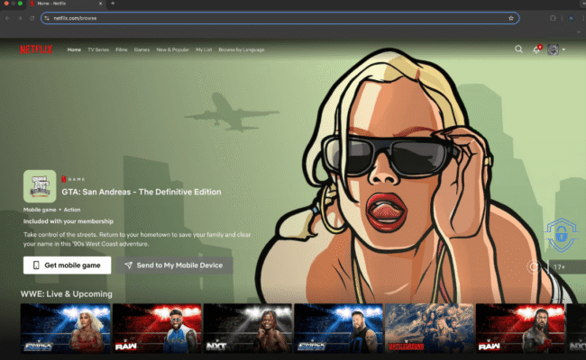586x360 pixels.
Task: Click the 17+ maturity rating badge
Action: point(566,267)
